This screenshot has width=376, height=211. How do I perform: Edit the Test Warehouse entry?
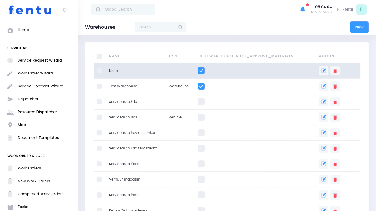(x=323, y=86)
